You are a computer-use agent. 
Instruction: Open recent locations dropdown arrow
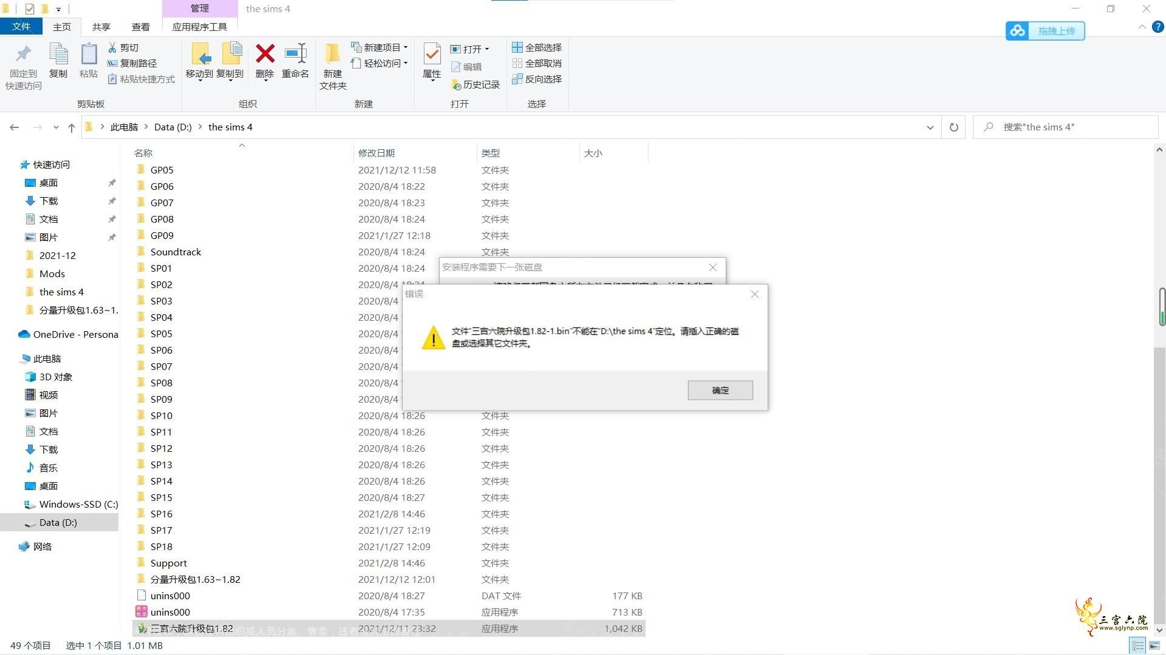pos(56,127)
